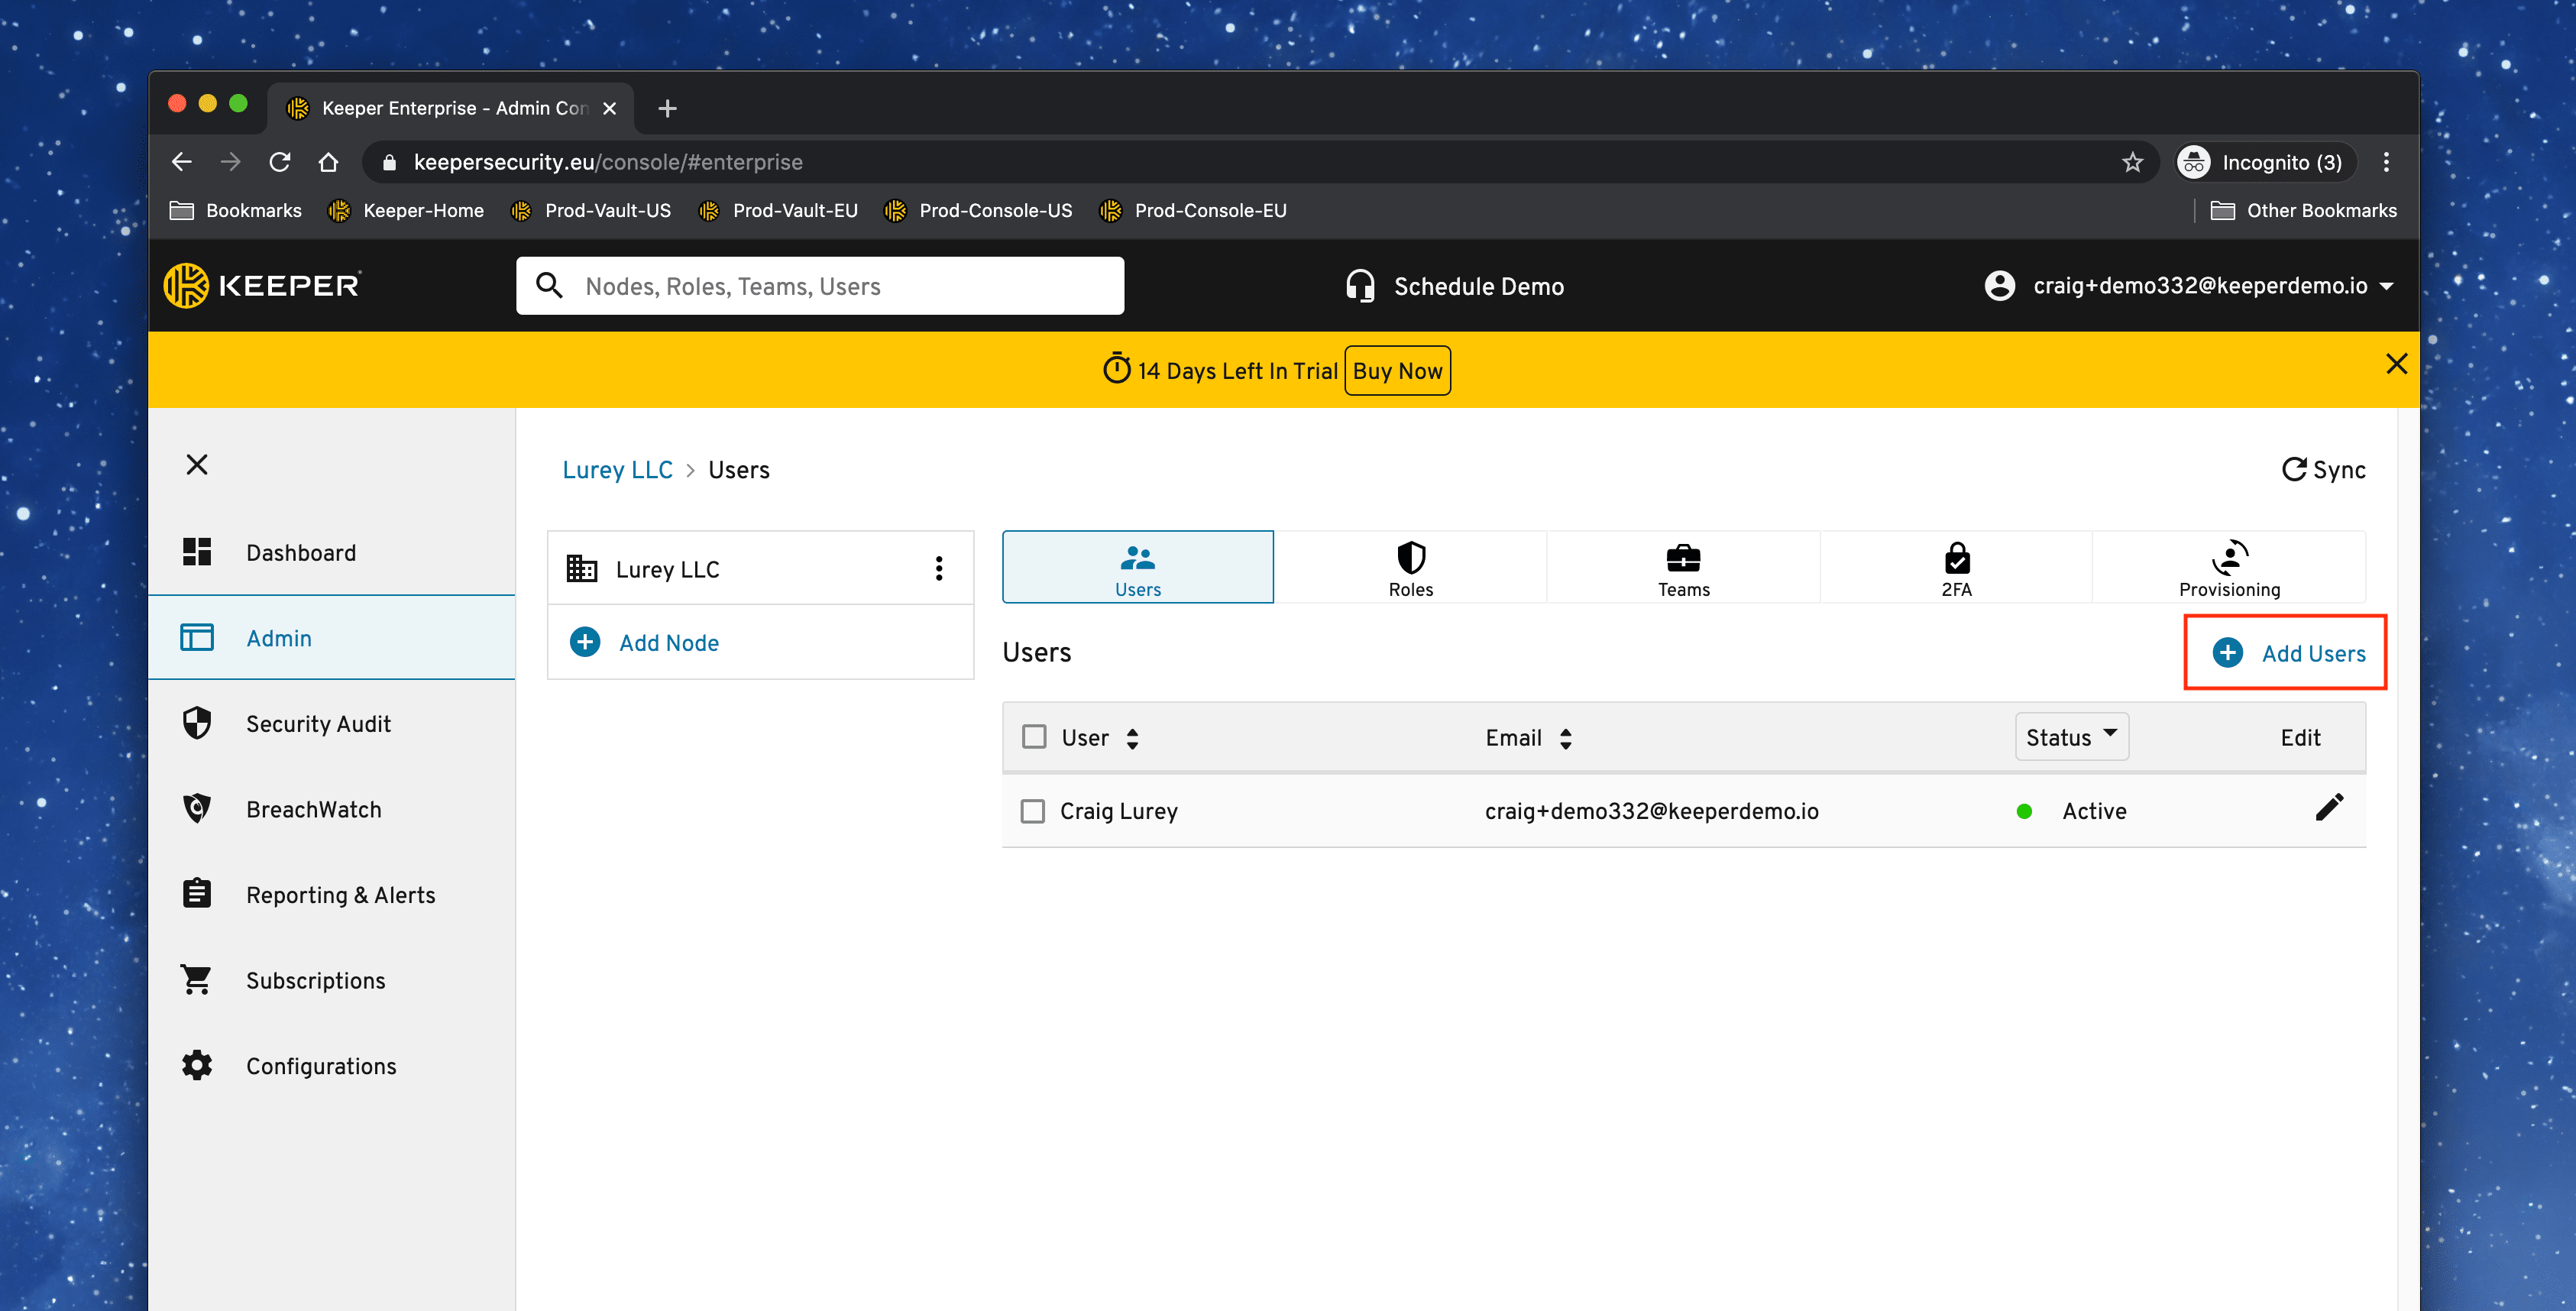Tick the checkbox next to Craig Lurey

tap(1032, 811)
